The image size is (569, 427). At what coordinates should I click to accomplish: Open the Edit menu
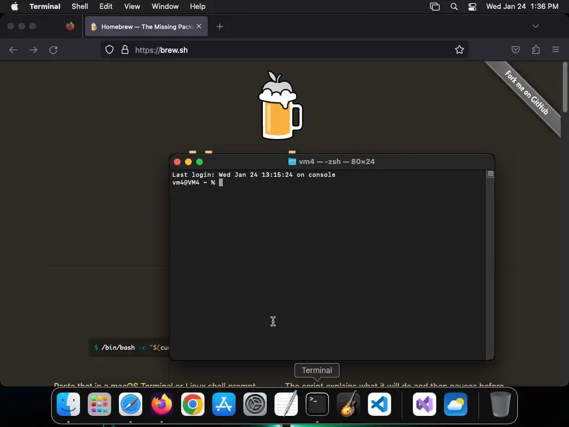(106, 6)
